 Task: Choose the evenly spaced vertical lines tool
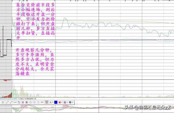tap(23, 102)
